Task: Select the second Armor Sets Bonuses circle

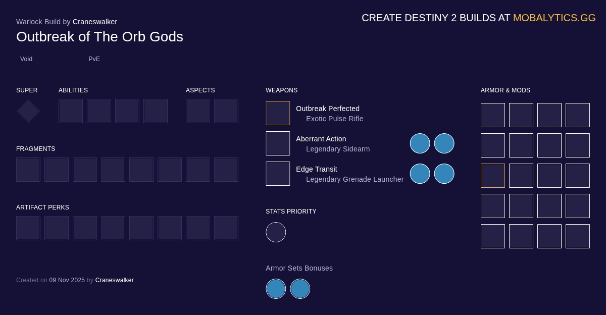Action: [x=300, y=289]
